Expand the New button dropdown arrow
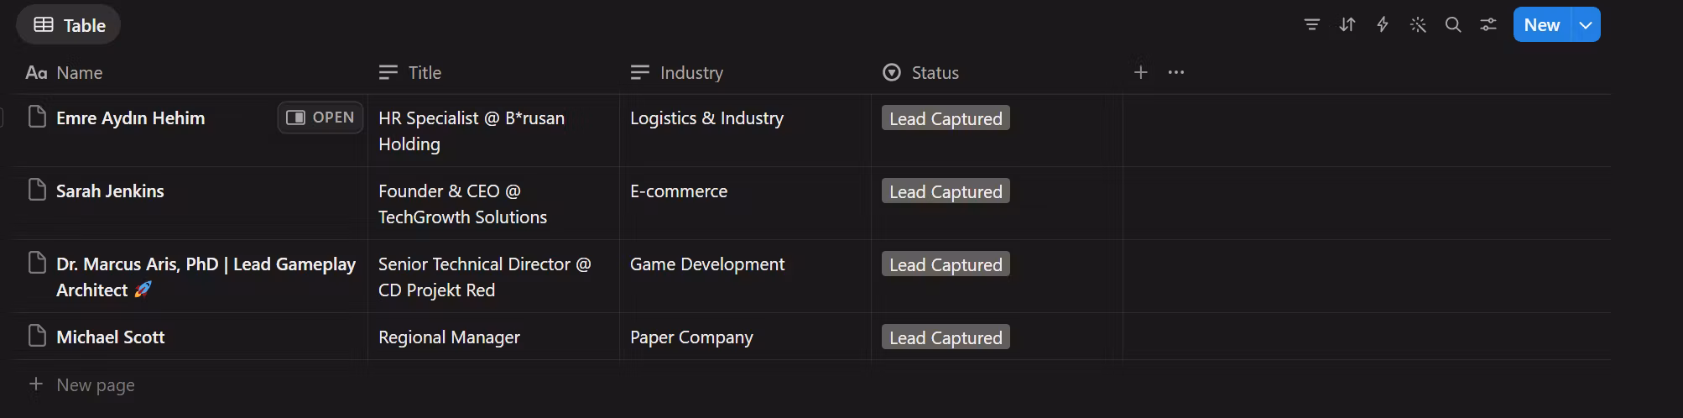The height and width of the screenshot is (418, 1683). pos(1586,25)
